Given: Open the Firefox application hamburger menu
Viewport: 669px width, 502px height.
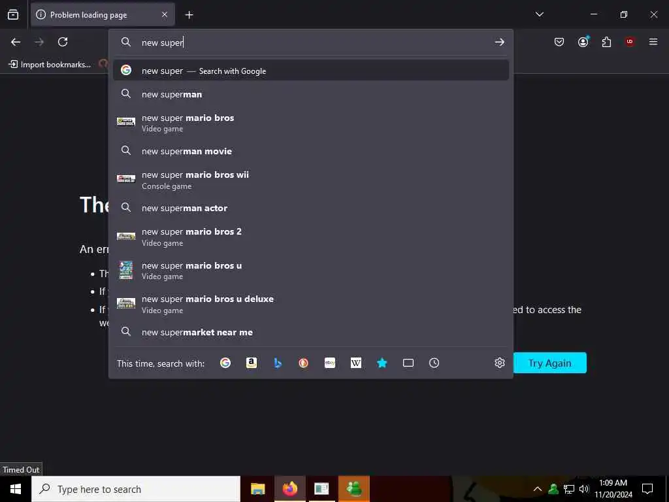Looking at the screenshot, I should click(x=653, y=42).
